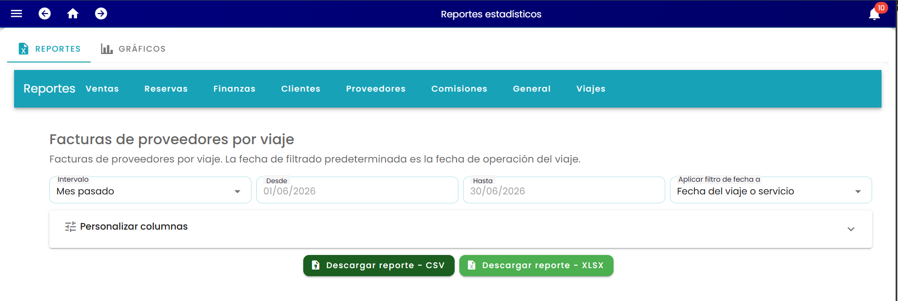
Task: Open the Ventas reports menu
Action: 102,89
